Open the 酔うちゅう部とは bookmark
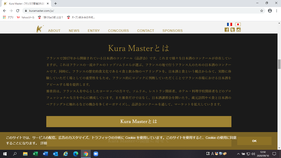Image resolution: width=281 pixels, height=158 pixels. pos(50,18)
